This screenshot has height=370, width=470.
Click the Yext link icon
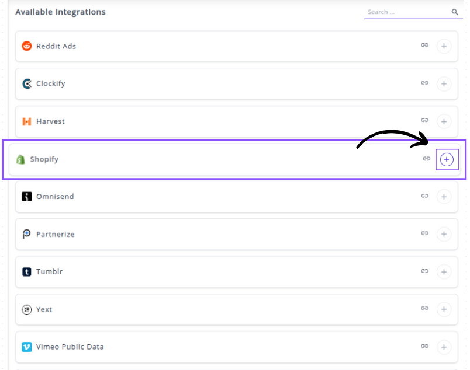[425, 309]
